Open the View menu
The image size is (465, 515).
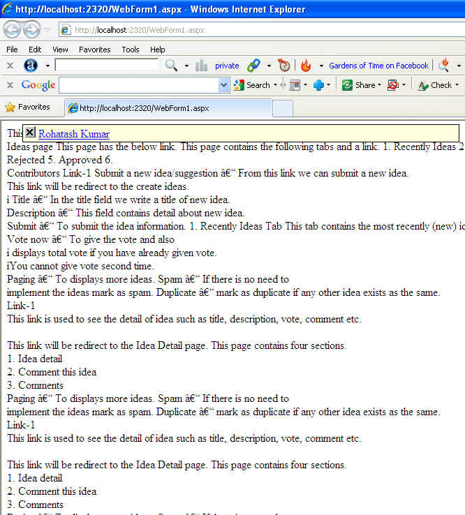(x=60, y=50)
